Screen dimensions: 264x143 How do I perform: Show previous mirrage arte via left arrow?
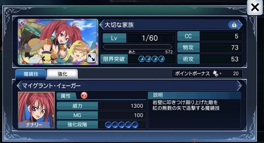[x=19, y=86]
